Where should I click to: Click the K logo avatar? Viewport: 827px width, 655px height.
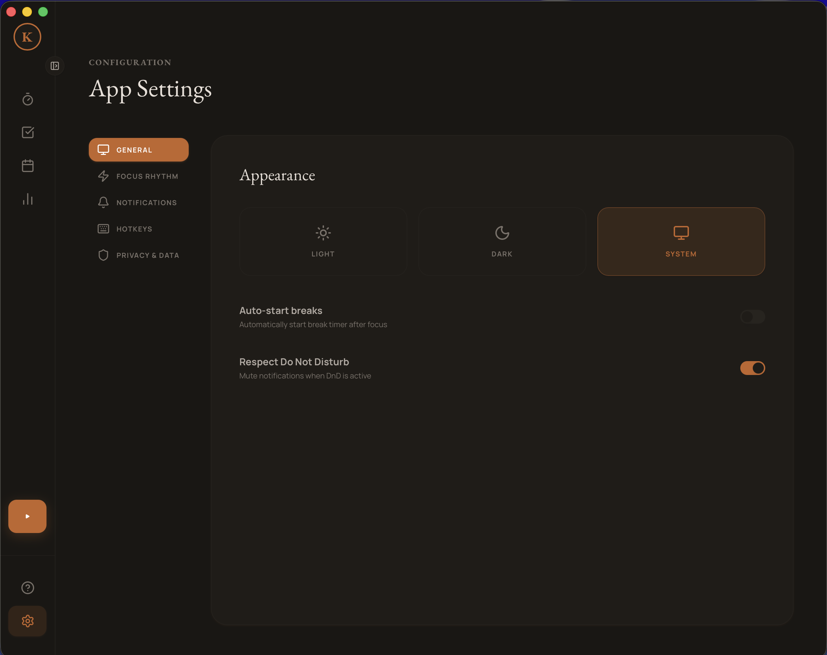coord(27,37)
